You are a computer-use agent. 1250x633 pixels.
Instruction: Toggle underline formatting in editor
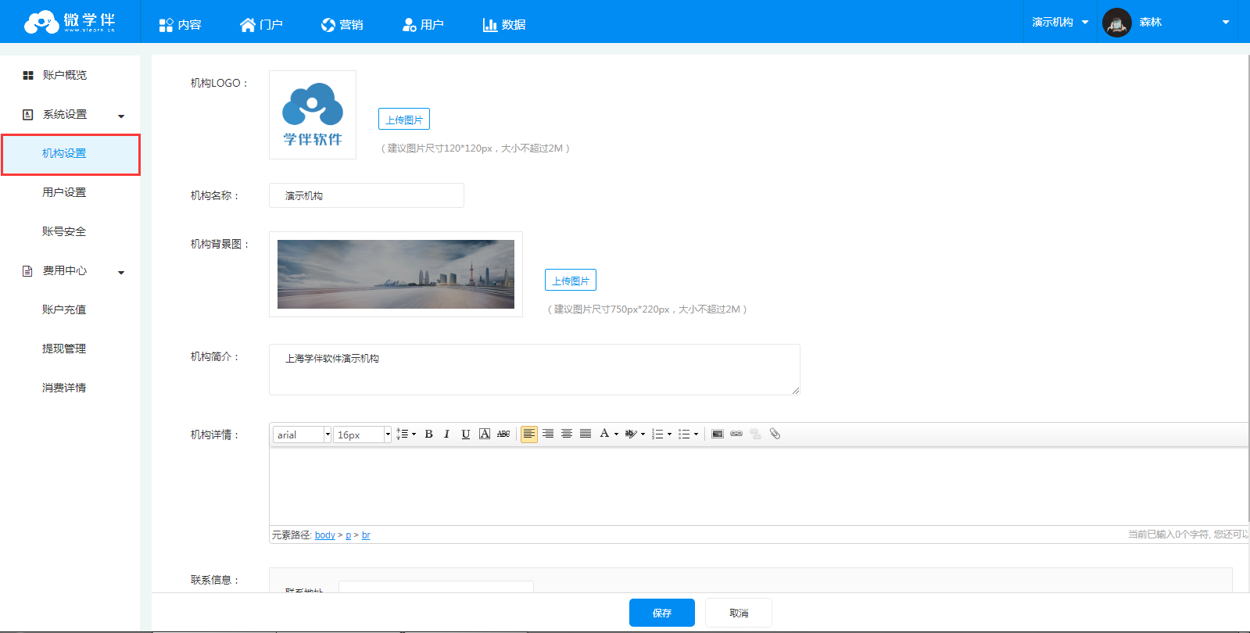coord(465,434)
